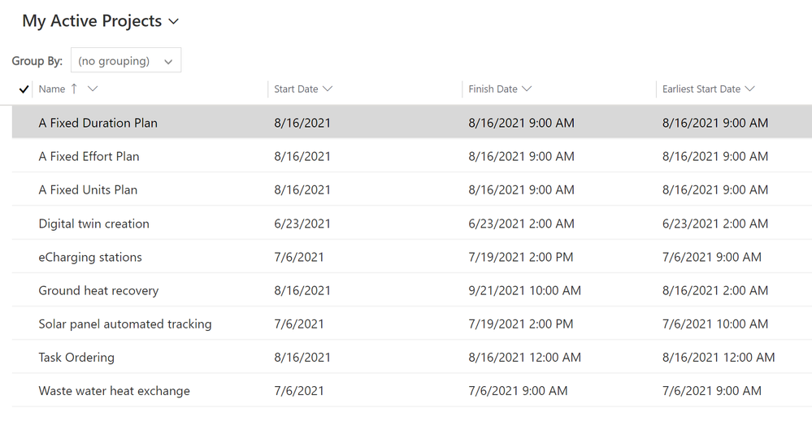Open the A Fixed Units Plan project
Screen dimensions: 812x430
88,189
